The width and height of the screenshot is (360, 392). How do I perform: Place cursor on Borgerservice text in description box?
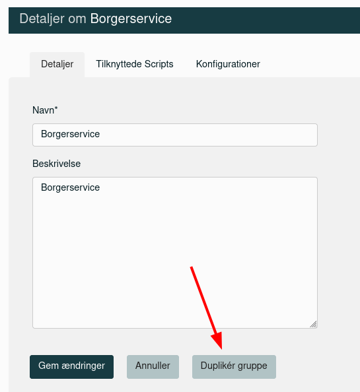click(70, 187)
